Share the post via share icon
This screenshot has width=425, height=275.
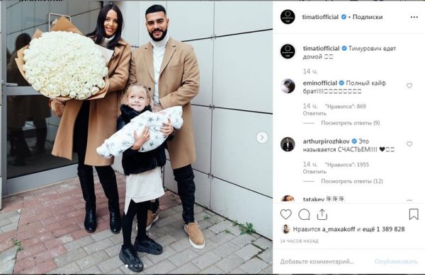[x=322, y=215]
